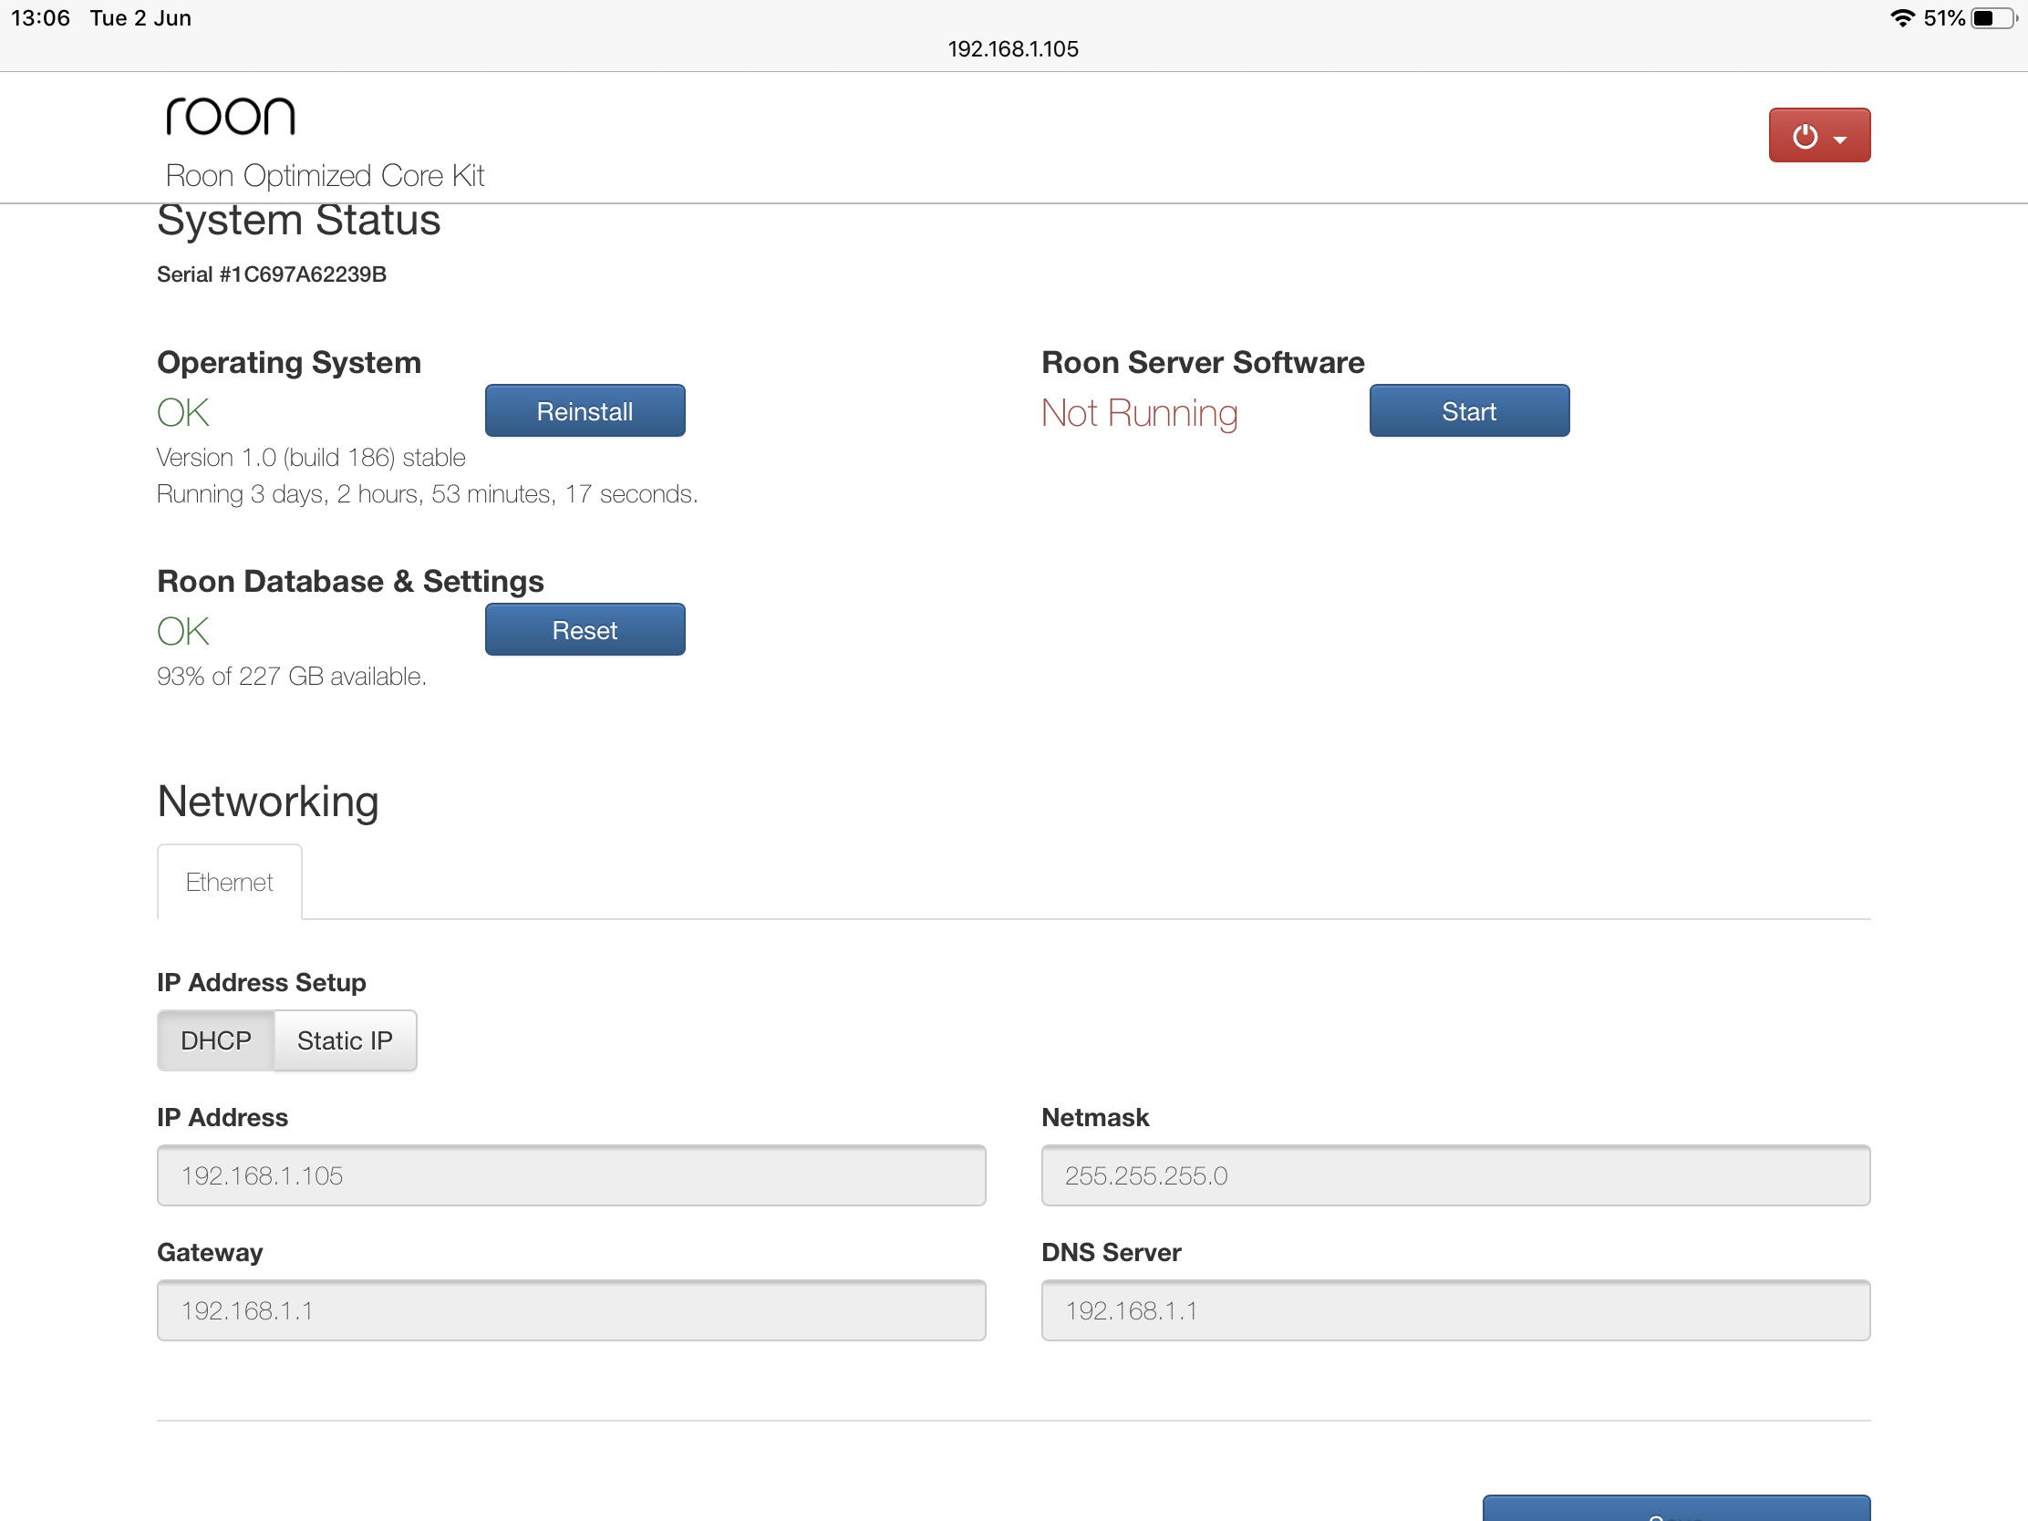This screenshot has height=1521, width=2028.
Task: Tap the Wi-Fi status icon
Action: 1902,18
